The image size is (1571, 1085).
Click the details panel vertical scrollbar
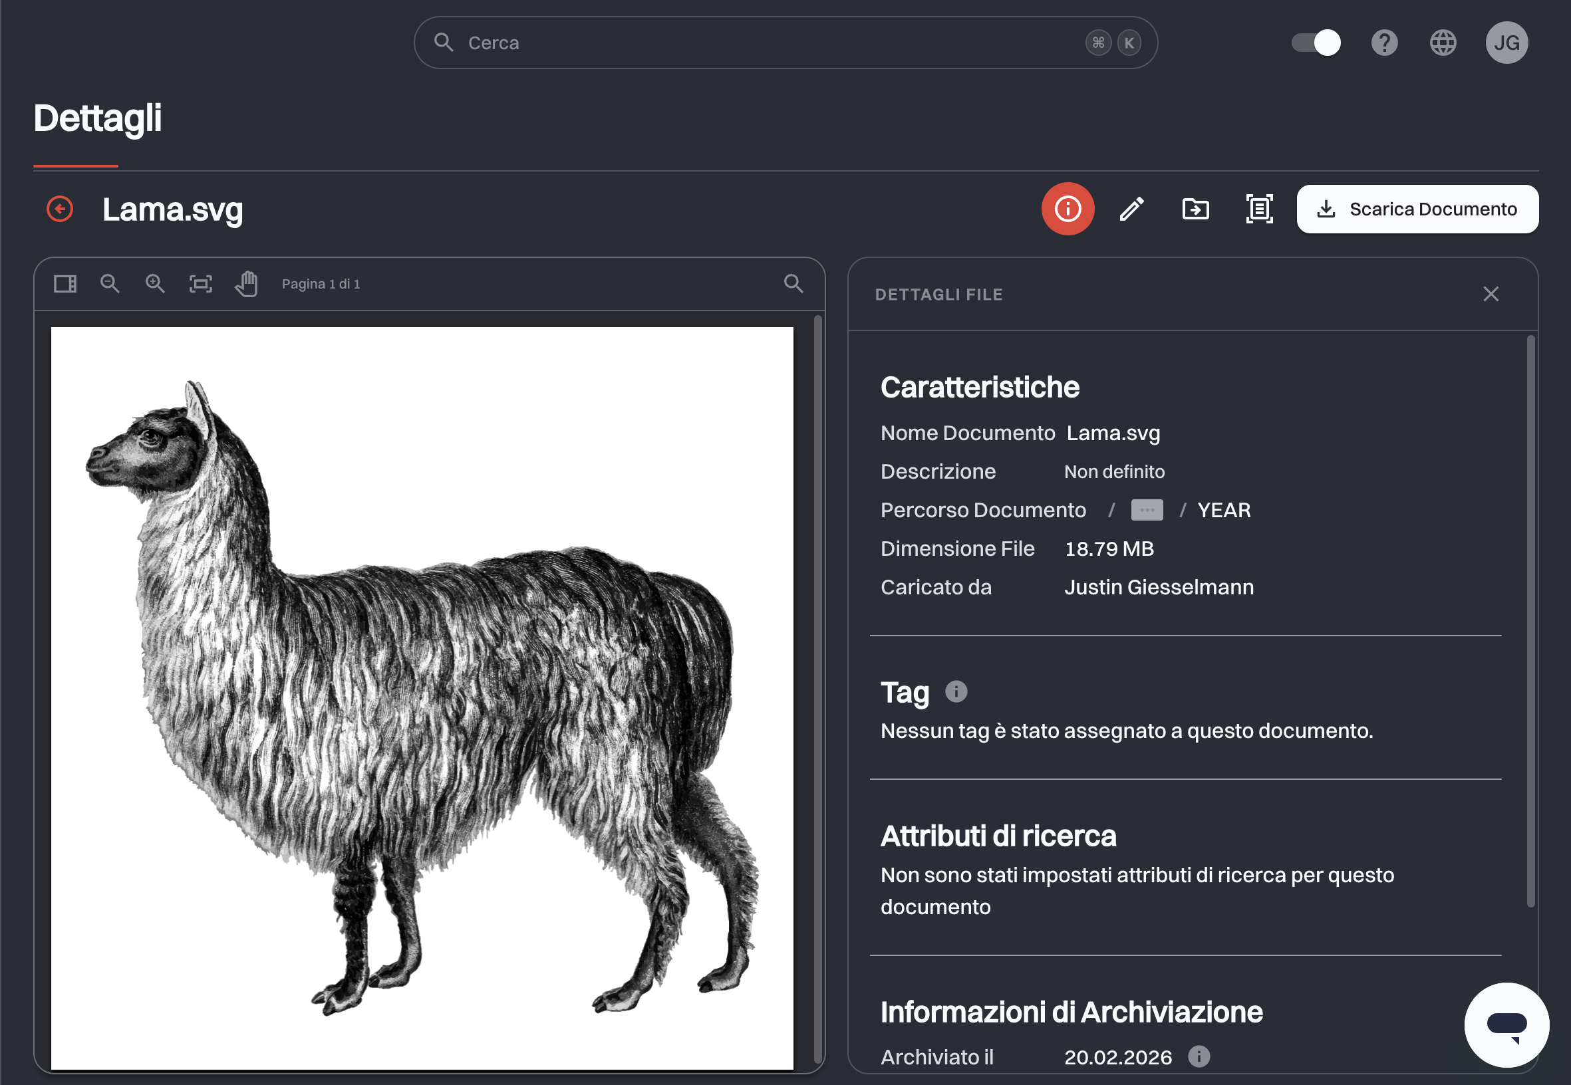click(x=1530, y=621)
